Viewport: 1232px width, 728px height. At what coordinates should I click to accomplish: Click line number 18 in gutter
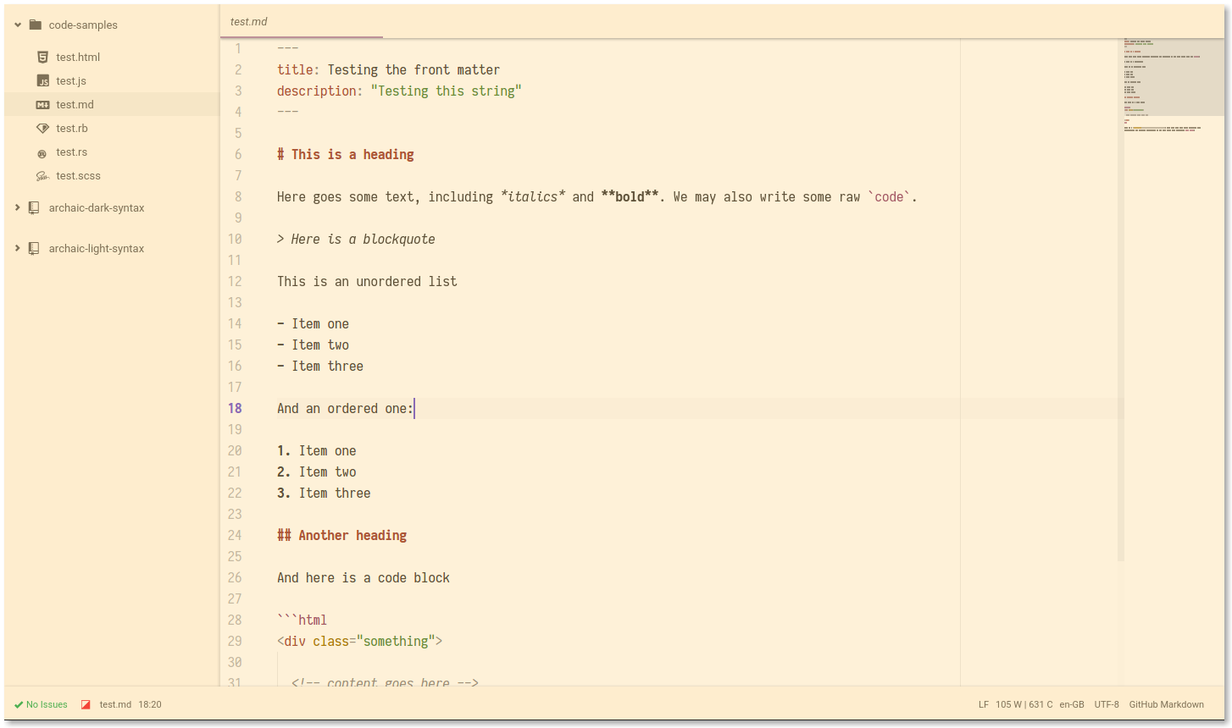point(235,408)
